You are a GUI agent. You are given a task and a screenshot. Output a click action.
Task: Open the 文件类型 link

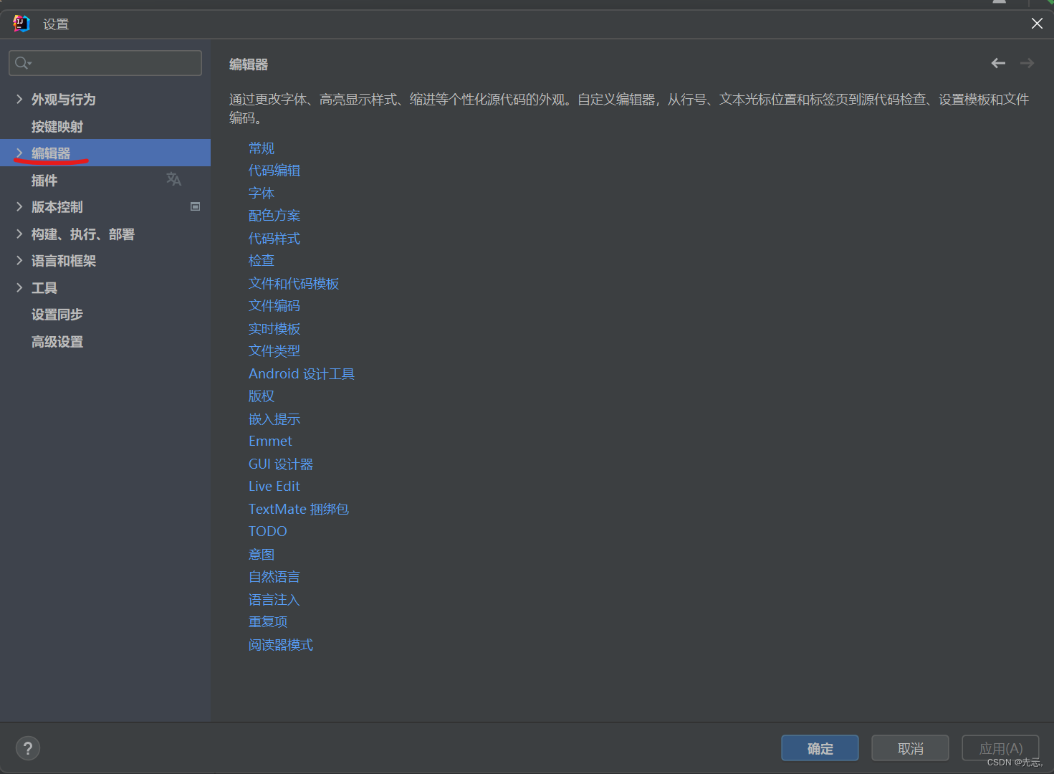(274, 350)
